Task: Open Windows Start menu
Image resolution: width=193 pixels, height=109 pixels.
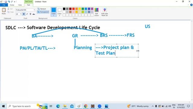Action: point(3,106)
